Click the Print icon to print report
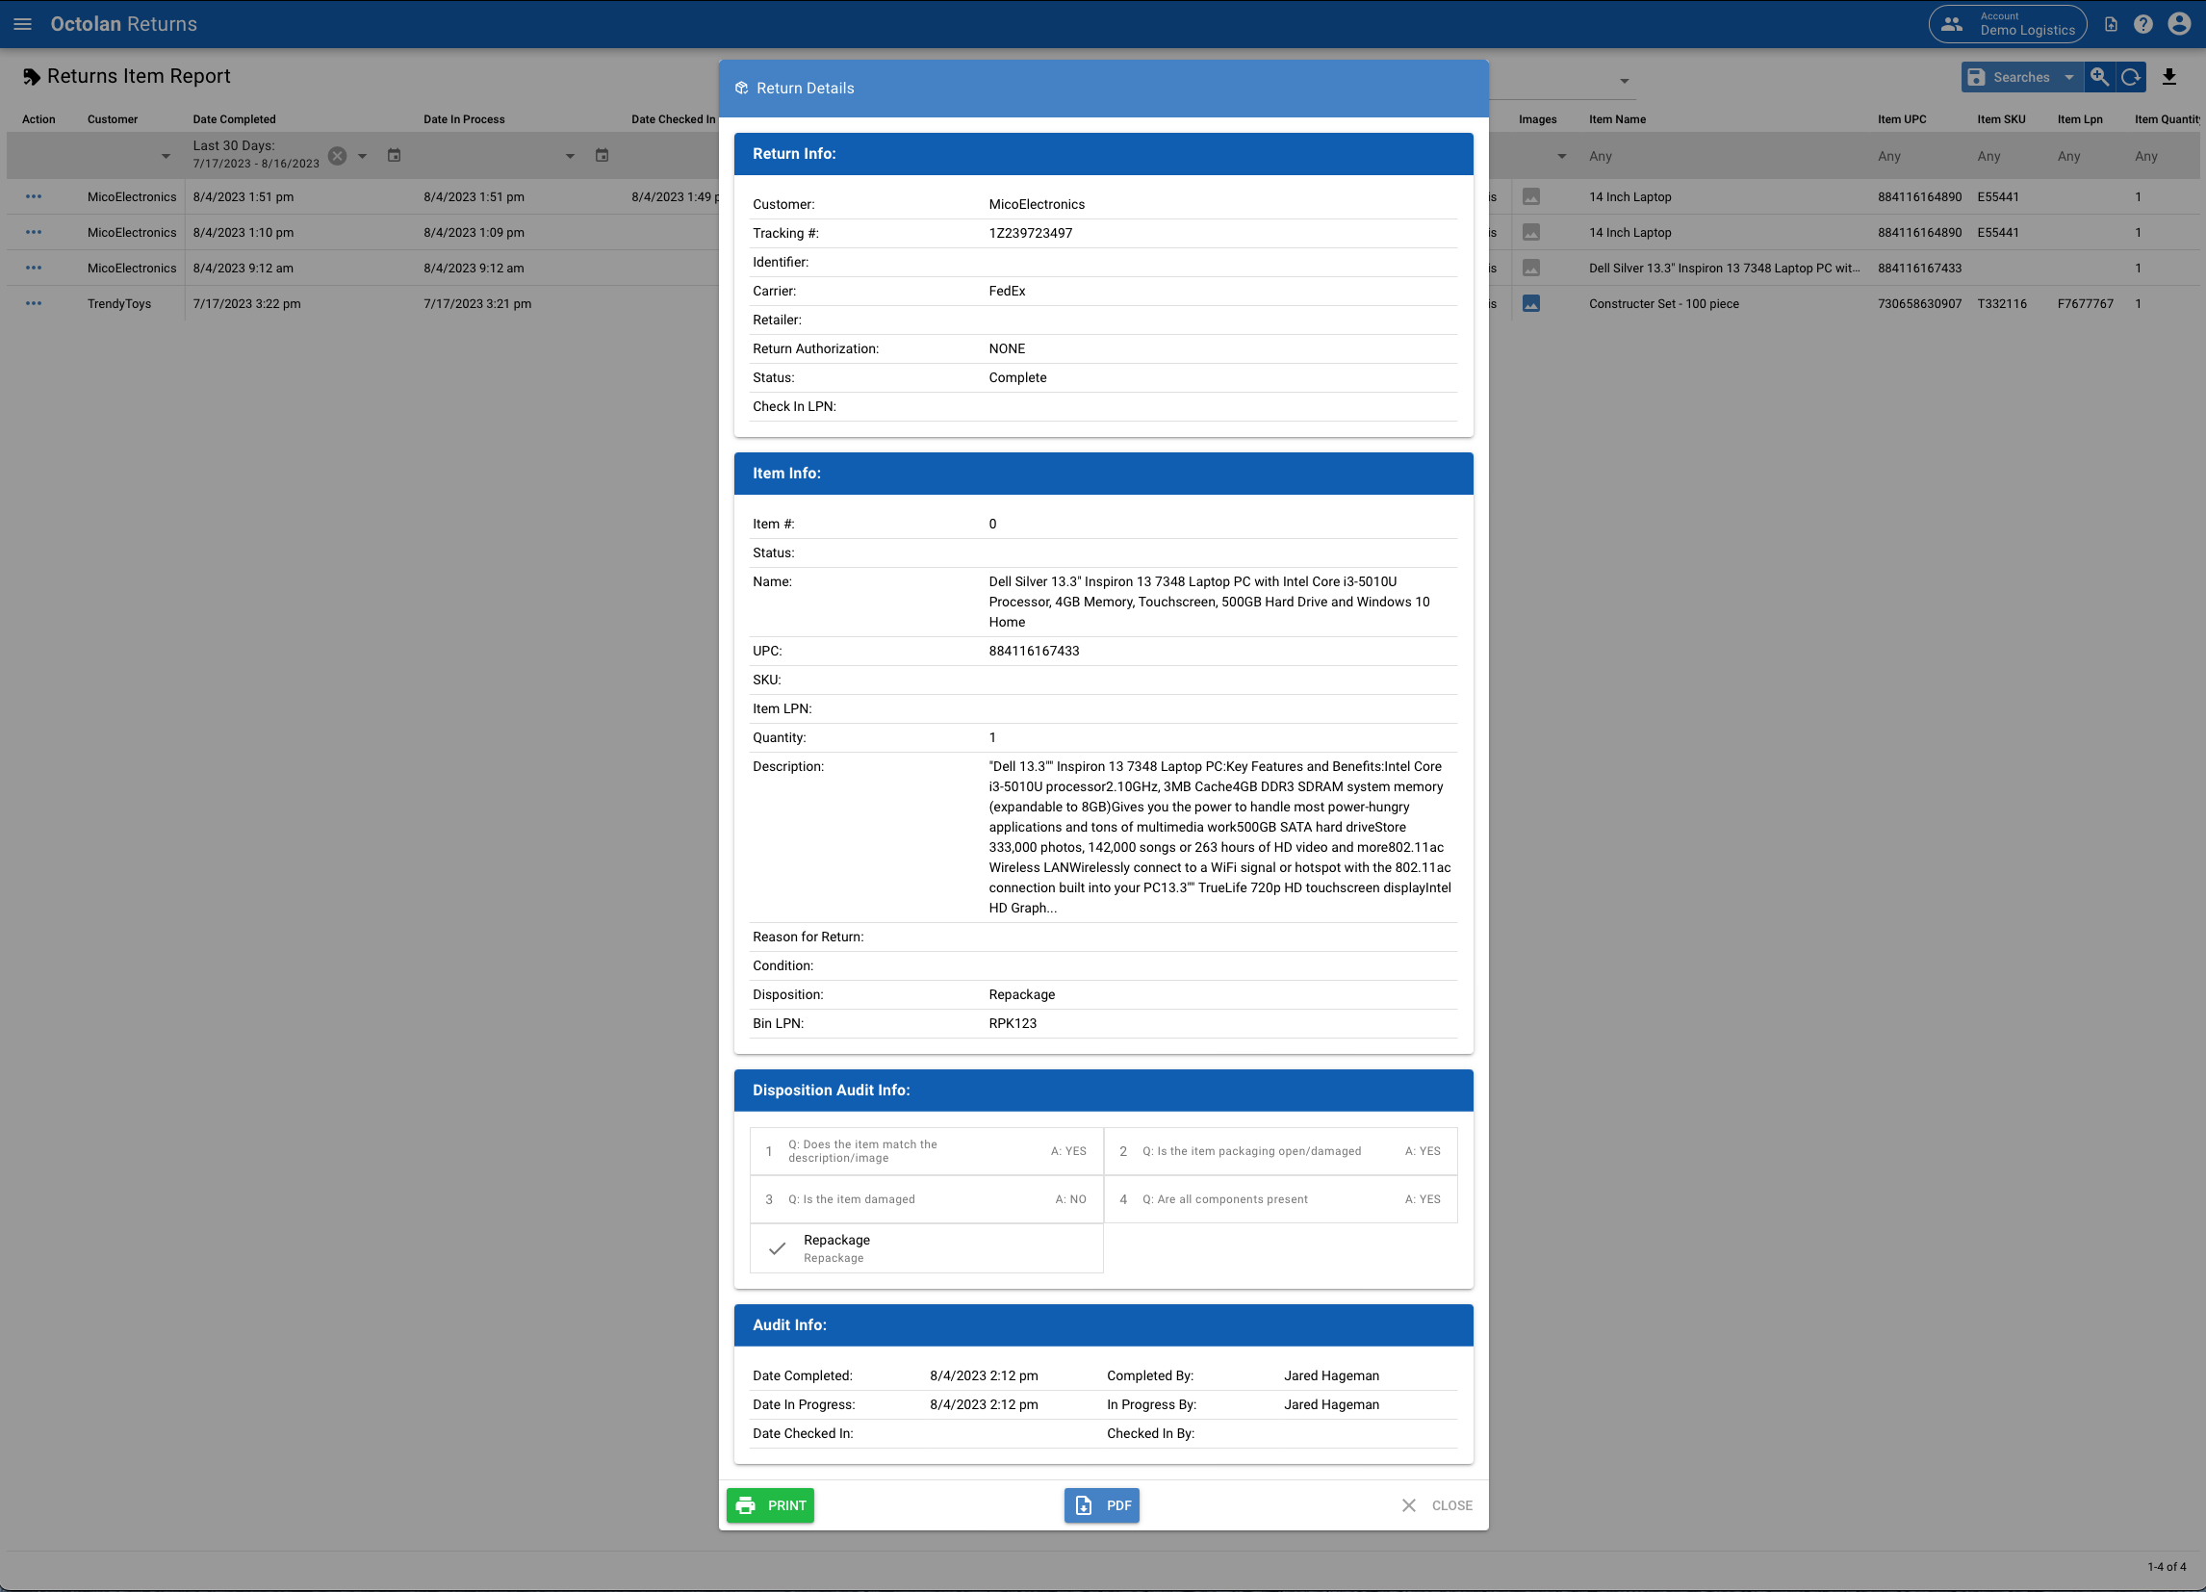 [x=747, y=1504]
